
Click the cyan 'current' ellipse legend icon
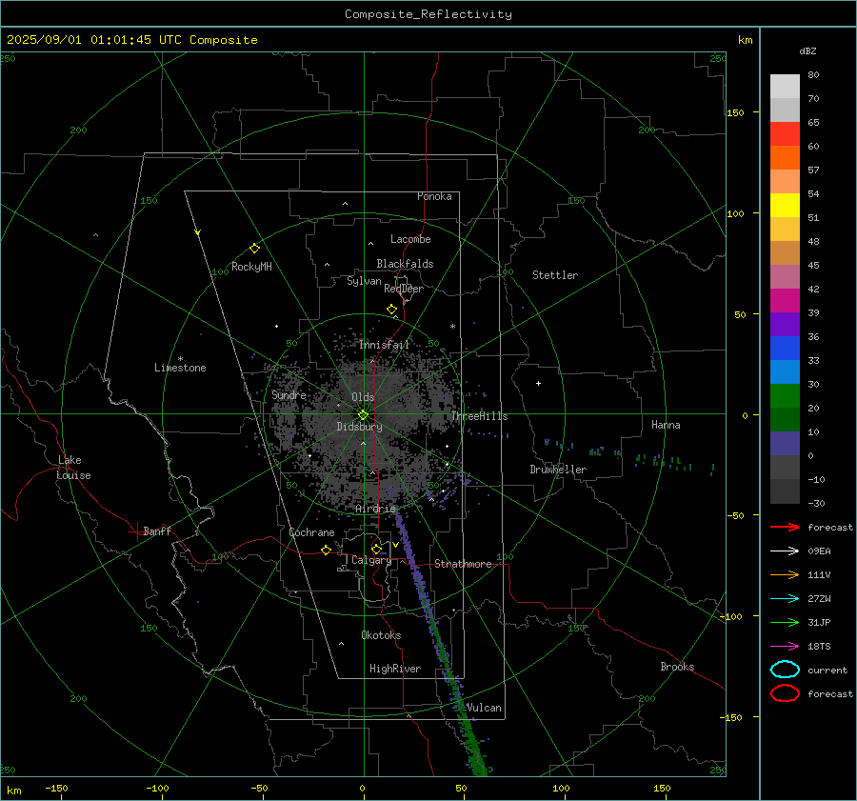[x=785, y=670]
